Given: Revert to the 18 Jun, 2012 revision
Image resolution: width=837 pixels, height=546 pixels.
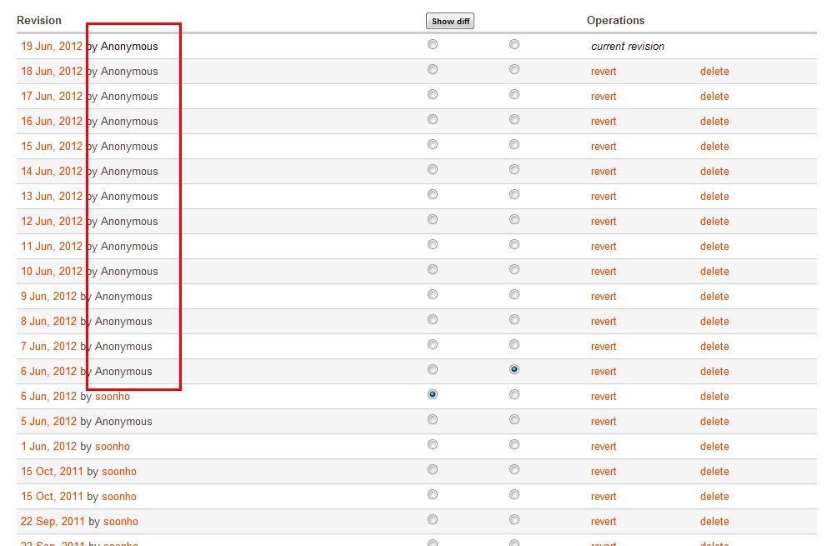Looking at the screenshot, I should [x=604, y=72].
